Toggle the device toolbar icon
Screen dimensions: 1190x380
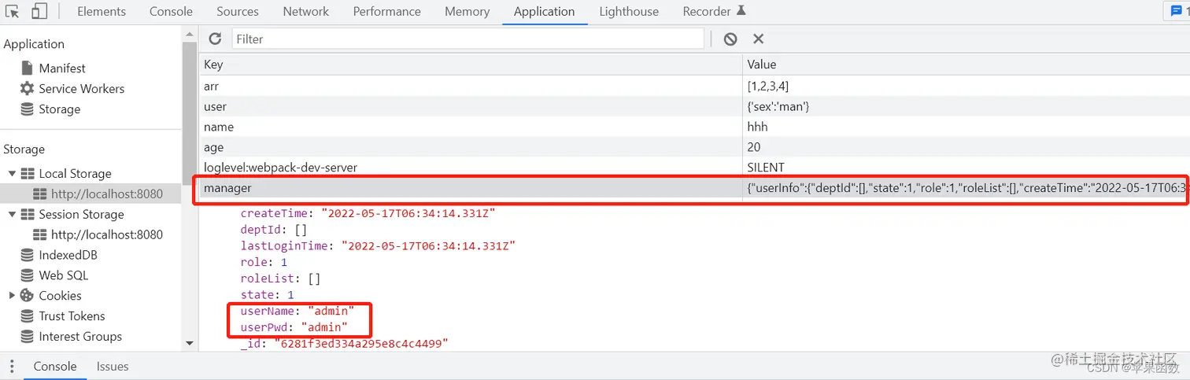[39, 11]
